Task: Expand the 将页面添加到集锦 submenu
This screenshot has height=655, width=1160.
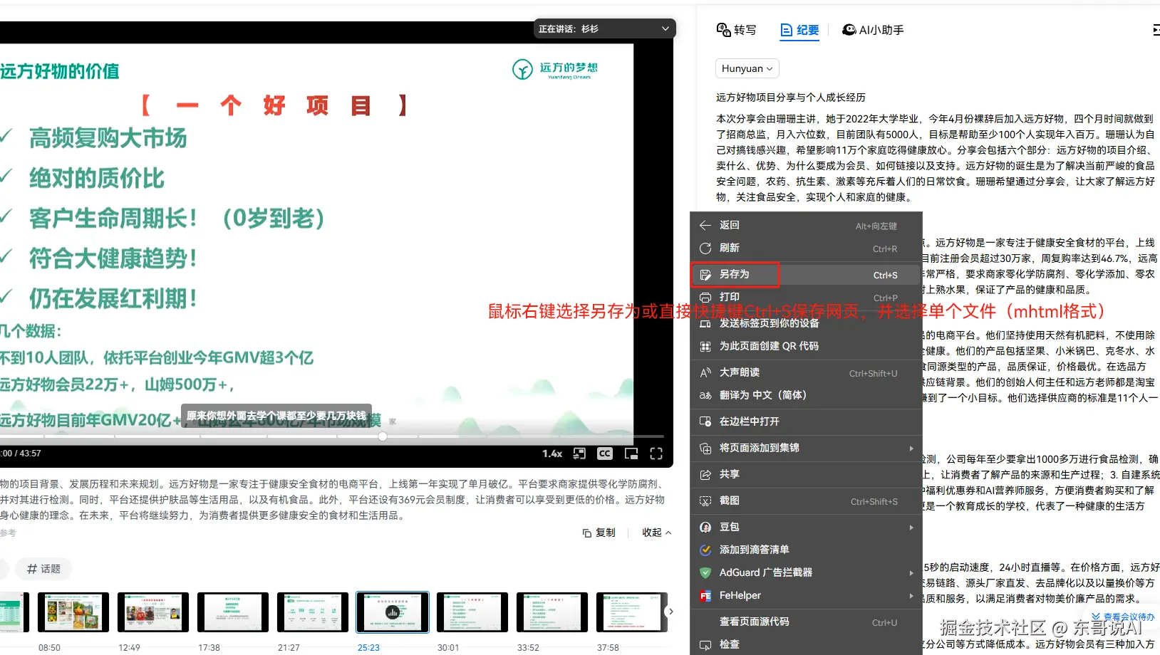Action: click(x=806, y=448)
